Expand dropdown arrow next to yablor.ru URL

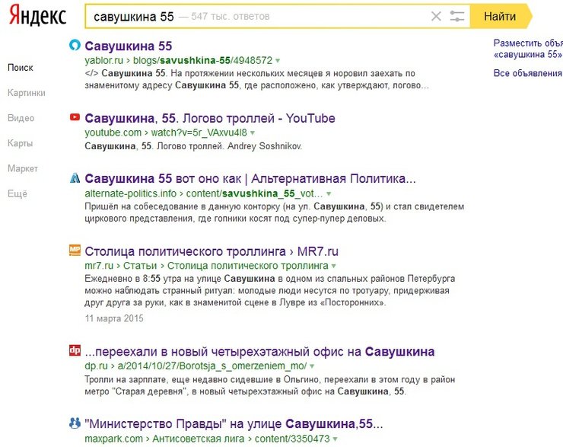(278, 60)
